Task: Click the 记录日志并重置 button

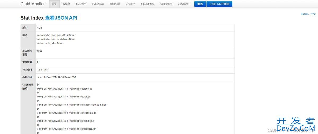Action: (x=219, y=4)
